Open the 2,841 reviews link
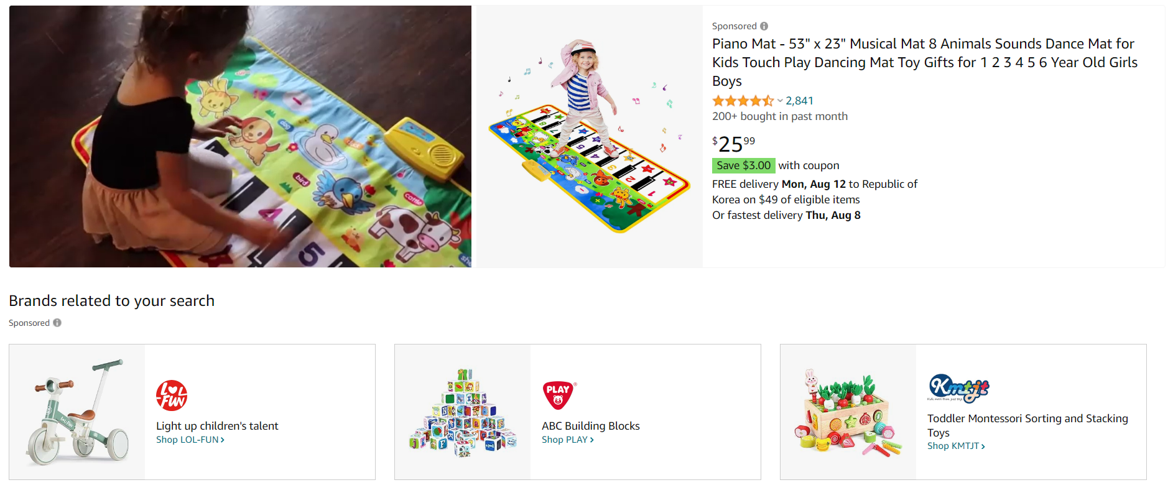Screen dimensions: 1173x490 (800, 101)
